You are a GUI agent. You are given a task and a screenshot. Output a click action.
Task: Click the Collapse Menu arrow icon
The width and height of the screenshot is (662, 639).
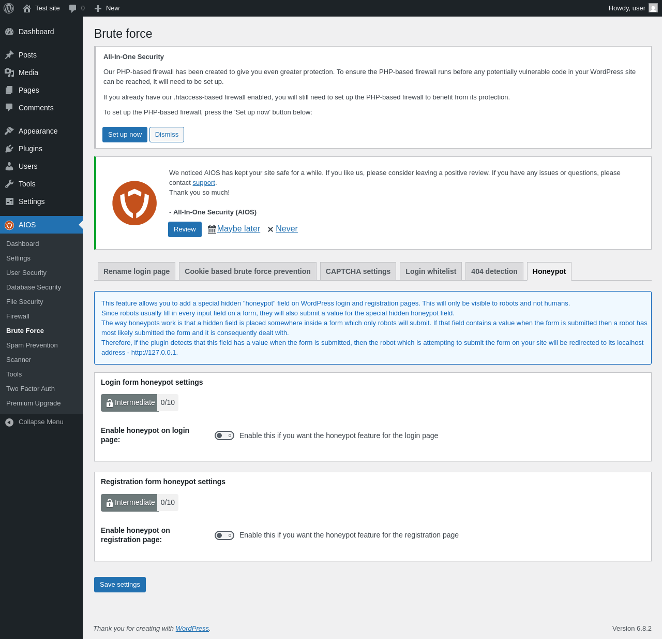pyautogui.click(x=9, y=423)
